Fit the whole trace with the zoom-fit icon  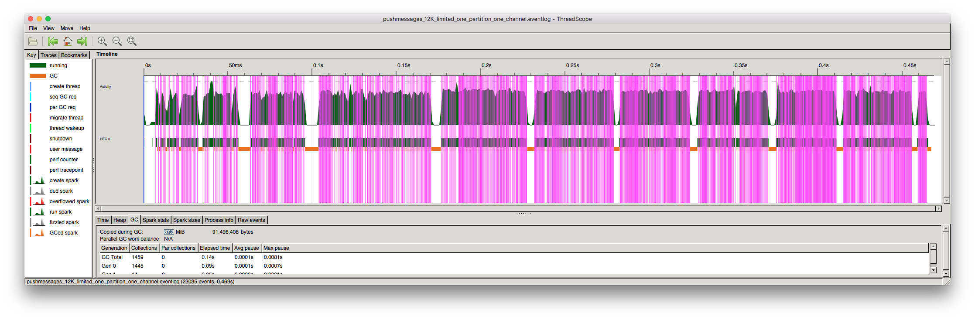pyautogui.click(x=132, y=41)
